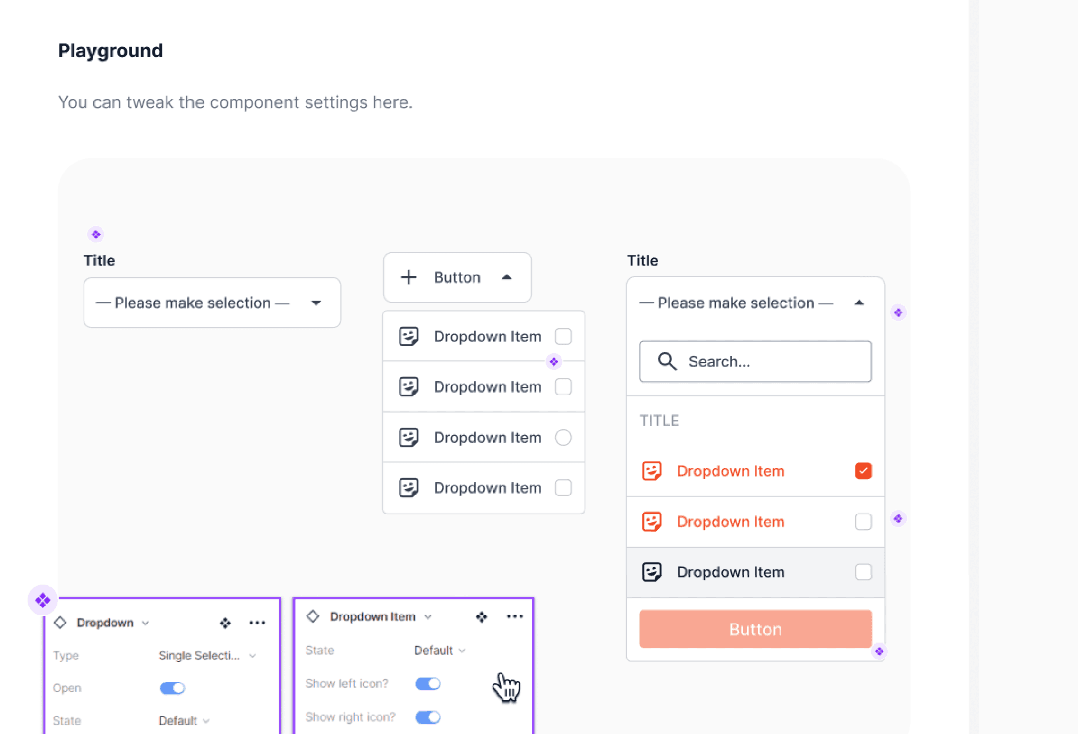Open three-dots menu in Dropdown Item panel
This screenshot has width=1078, height=734.
click(514, 616)
